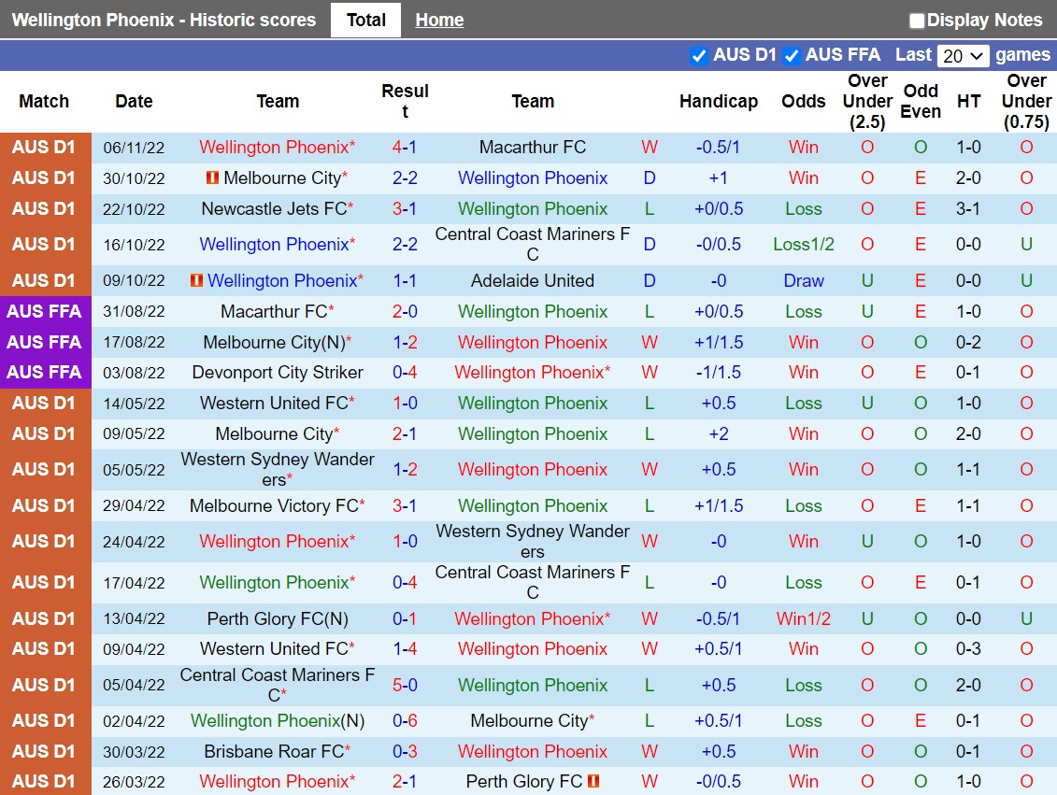Click the 5-0 result on 05/04/22

tap(405, 686)
